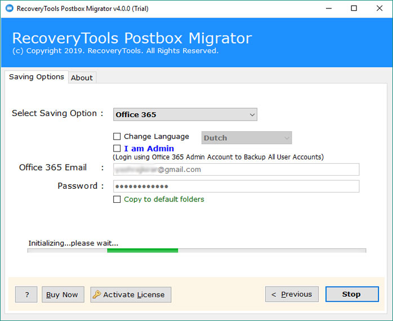Screen dimensions: 393x321
Task: Click into the Office 365 Email field
Action: tap(236, 170)
